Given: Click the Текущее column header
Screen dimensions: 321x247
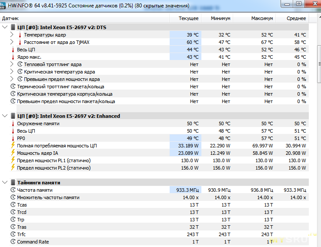Looking at the screenshot, I should point(188,19).
